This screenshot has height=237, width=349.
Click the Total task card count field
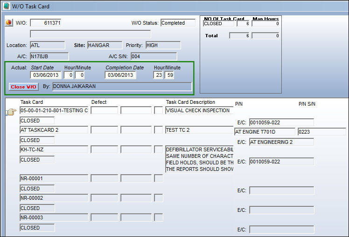(239, 35)
